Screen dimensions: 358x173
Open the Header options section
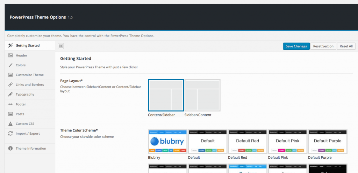30,55
